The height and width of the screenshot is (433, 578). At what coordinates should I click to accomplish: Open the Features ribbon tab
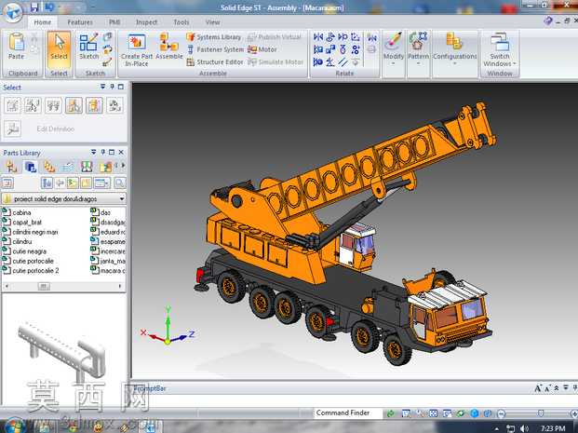click(80, 22)
